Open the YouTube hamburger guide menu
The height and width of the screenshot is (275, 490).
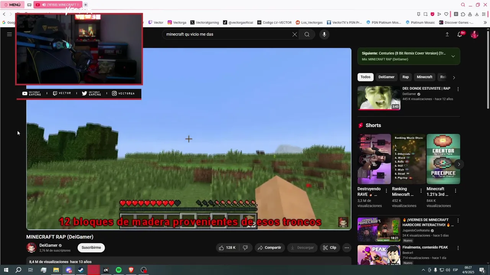9,34
